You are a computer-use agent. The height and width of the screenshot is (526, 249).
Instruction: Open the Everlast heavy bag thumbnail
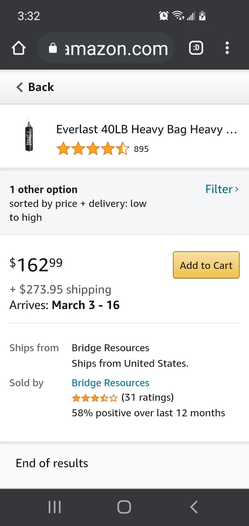click(29, 135)
